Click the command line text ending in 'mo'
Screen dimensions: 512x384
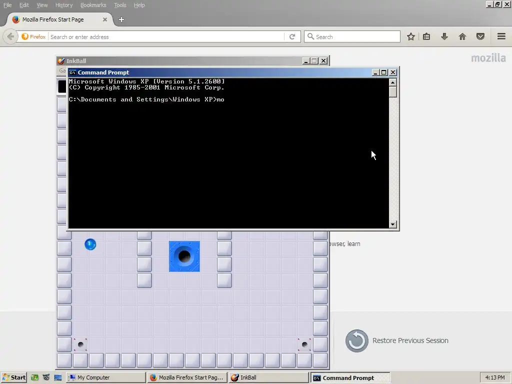pyautogui.click(x=146, y=99)
